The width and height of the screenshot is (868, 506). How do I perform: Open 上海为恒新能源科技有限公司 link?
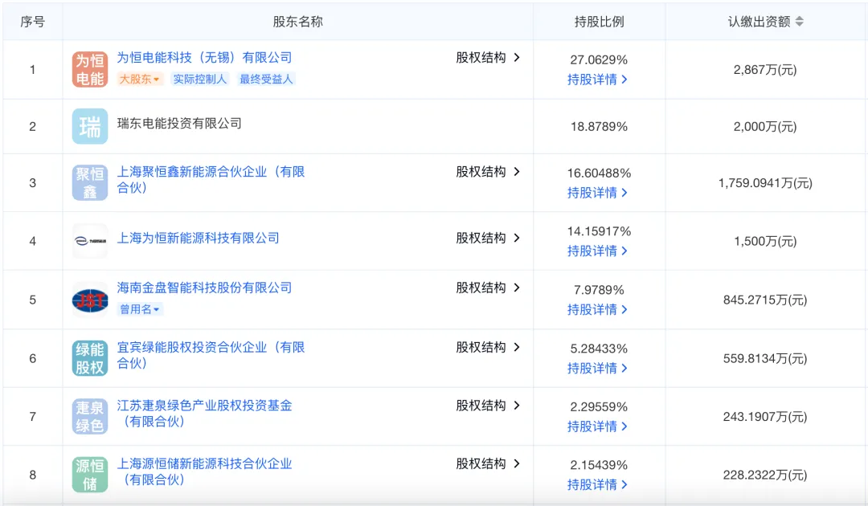click(199, 238)
